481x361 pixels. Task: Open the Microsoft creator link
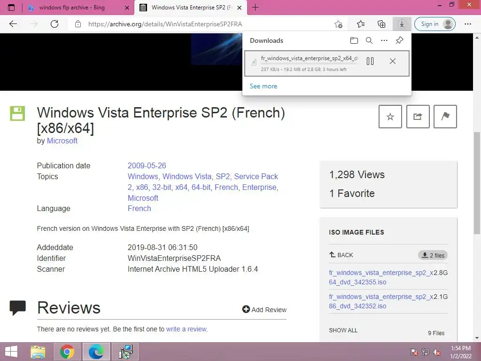click(62, 141)
